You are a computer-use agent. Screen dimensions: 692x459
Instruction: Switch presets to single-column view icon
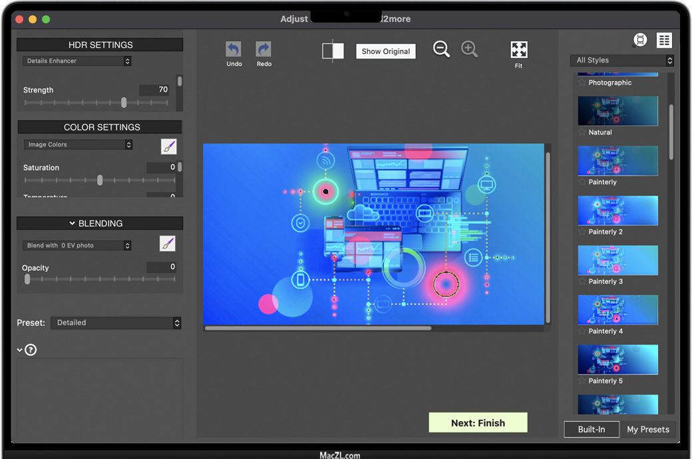tap(640, 40)
